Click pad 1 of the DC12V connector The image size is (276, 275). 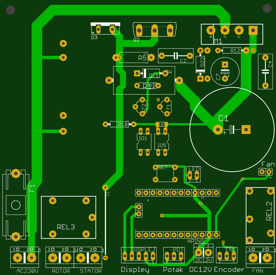(198, 252)
